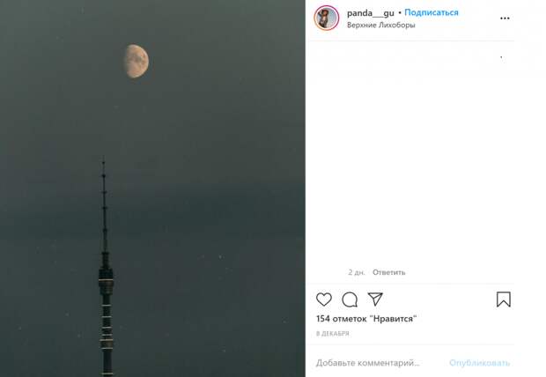Viewport: 546px width, 377px height.
Task: Follow the account via Подписаться
Action: tap(432, 12)
